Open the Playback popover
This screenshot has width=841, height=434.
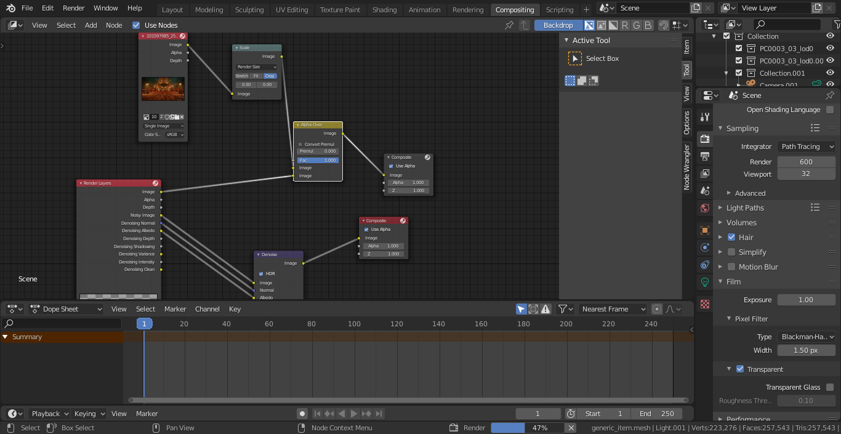[49, 414]
